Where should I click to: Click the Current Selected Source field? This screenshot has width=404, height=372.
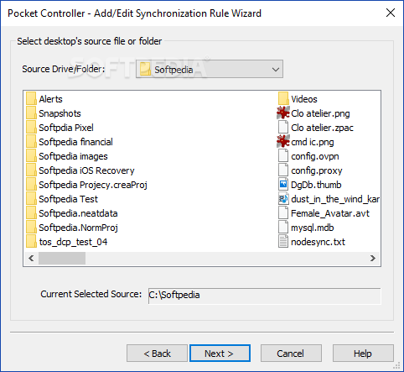(264, 296)
